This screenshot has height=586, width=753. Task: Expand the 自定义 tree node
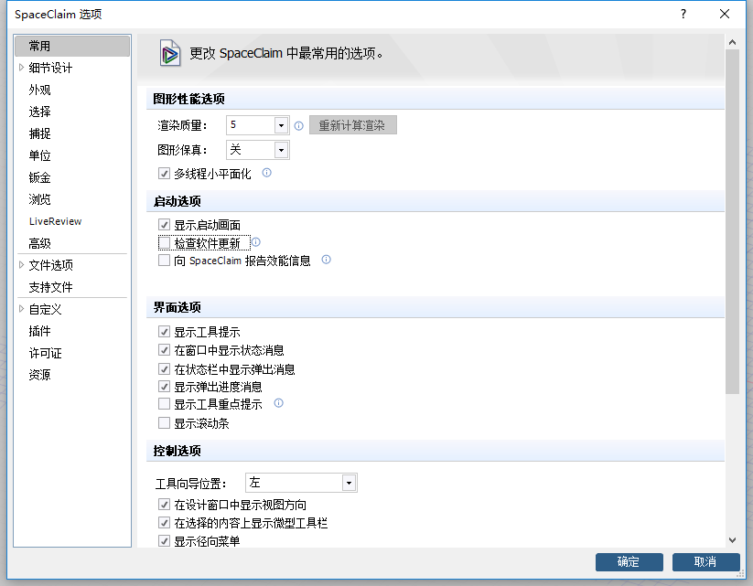[x=21, y=309]
